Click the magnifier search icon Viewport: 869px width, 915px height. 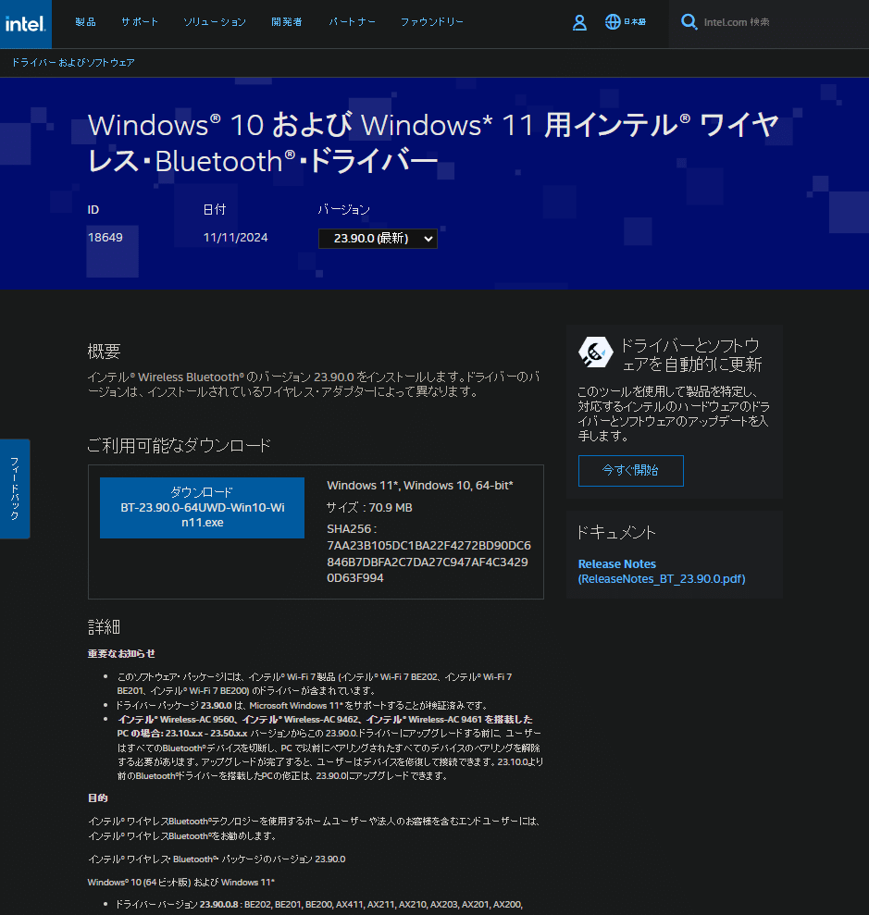coord(689,22)
